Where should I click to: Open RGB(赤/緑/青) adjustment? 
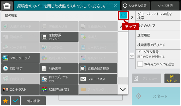(x=59, y=90)
